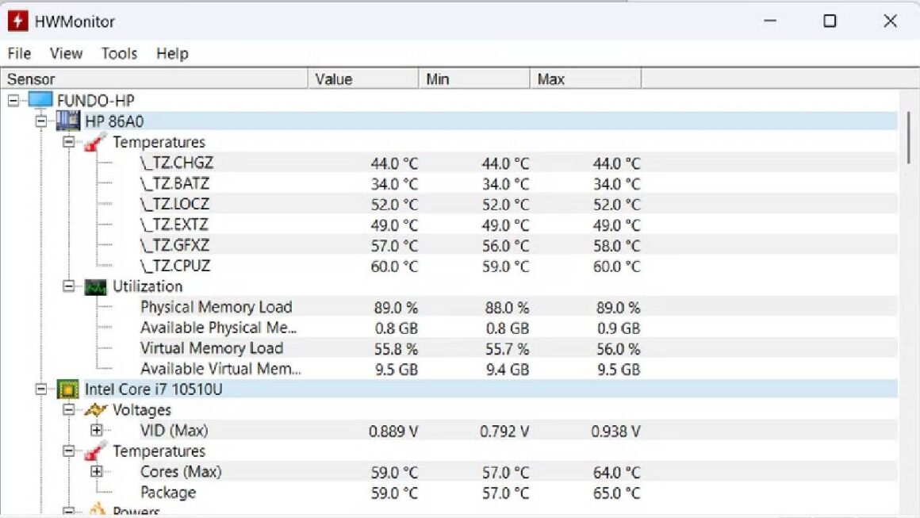Click the 0.889 V VID current value
920x518 pixels.
click(x=393, y=432)
